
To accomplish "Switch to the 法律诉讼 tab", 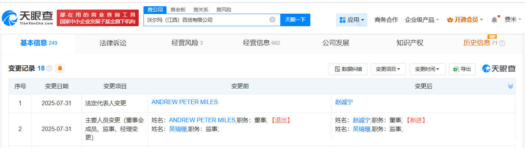I will click(113, 43).
